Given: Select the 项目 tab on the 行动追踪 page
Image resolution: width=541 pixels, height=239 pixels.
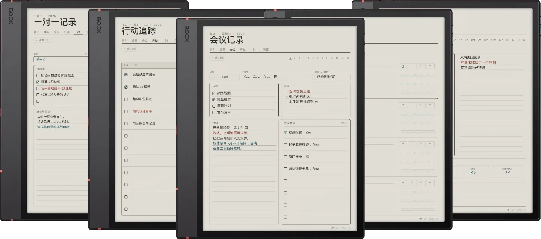Looking at the screenshot, I should tap(134, 41).
